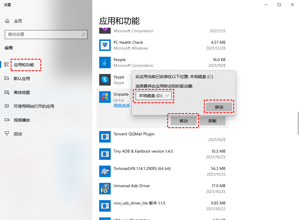Click the 应用 section label in sidebar
The width and height of the screenshot is (299, 220).
(x=9, y=48)
